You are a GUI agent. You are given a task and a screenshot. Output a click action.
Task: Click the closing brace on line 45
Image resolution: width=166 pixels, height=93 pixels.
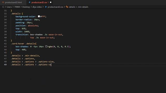(x=11, y=52)
